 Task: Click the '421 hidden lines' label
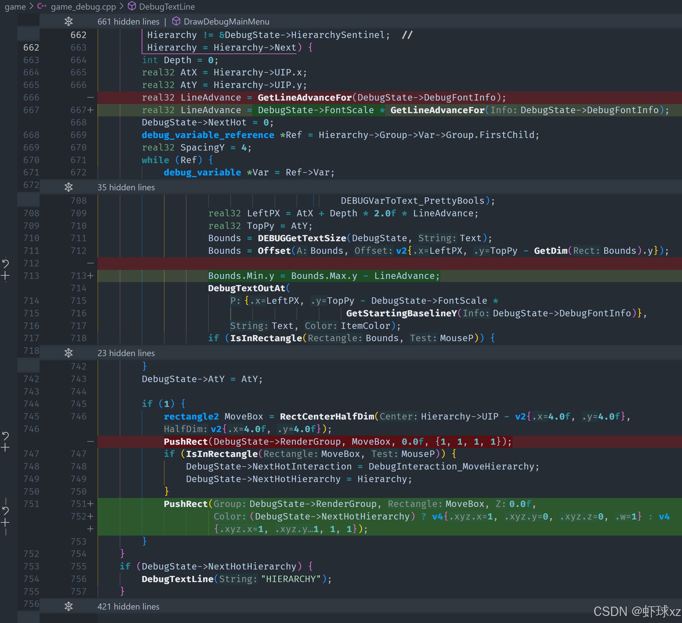coord(128,606)
